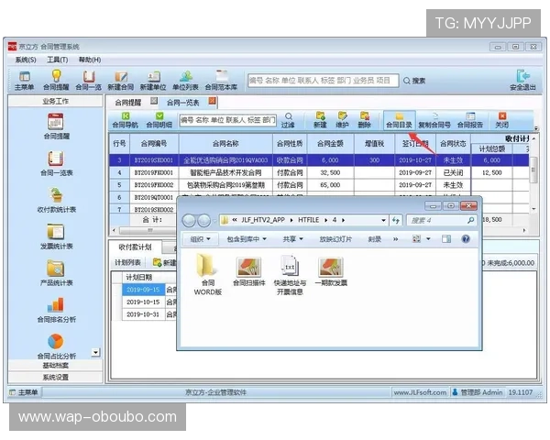Click the 删除 delete icon

coord(364,120)
